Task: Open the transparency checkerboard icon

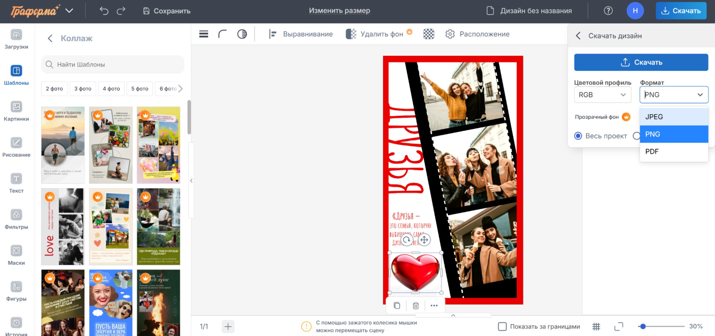Action: [428, 34]
